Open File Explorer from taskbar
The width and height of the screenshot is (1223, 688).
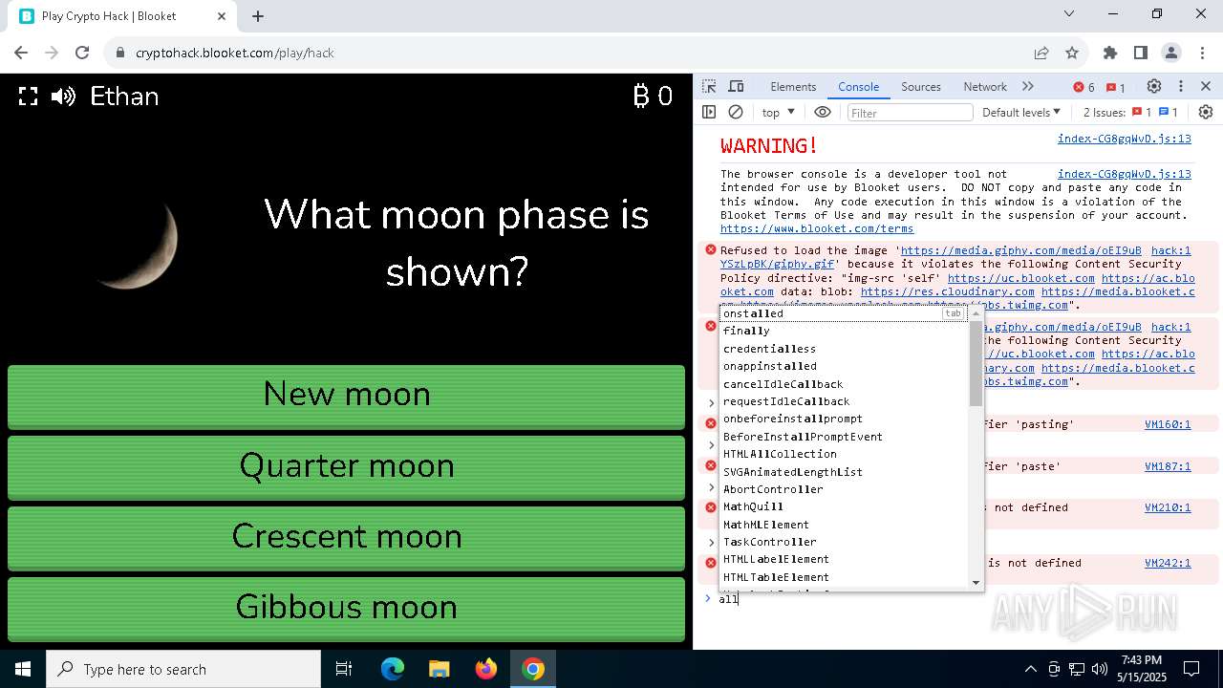(x=439, y=669)
